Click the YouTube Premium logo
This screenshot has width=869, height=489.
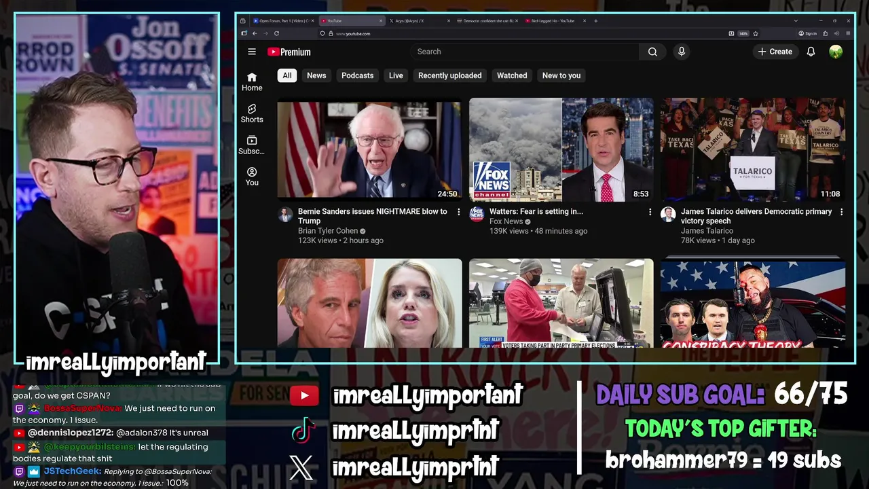(x=289, y=52)
